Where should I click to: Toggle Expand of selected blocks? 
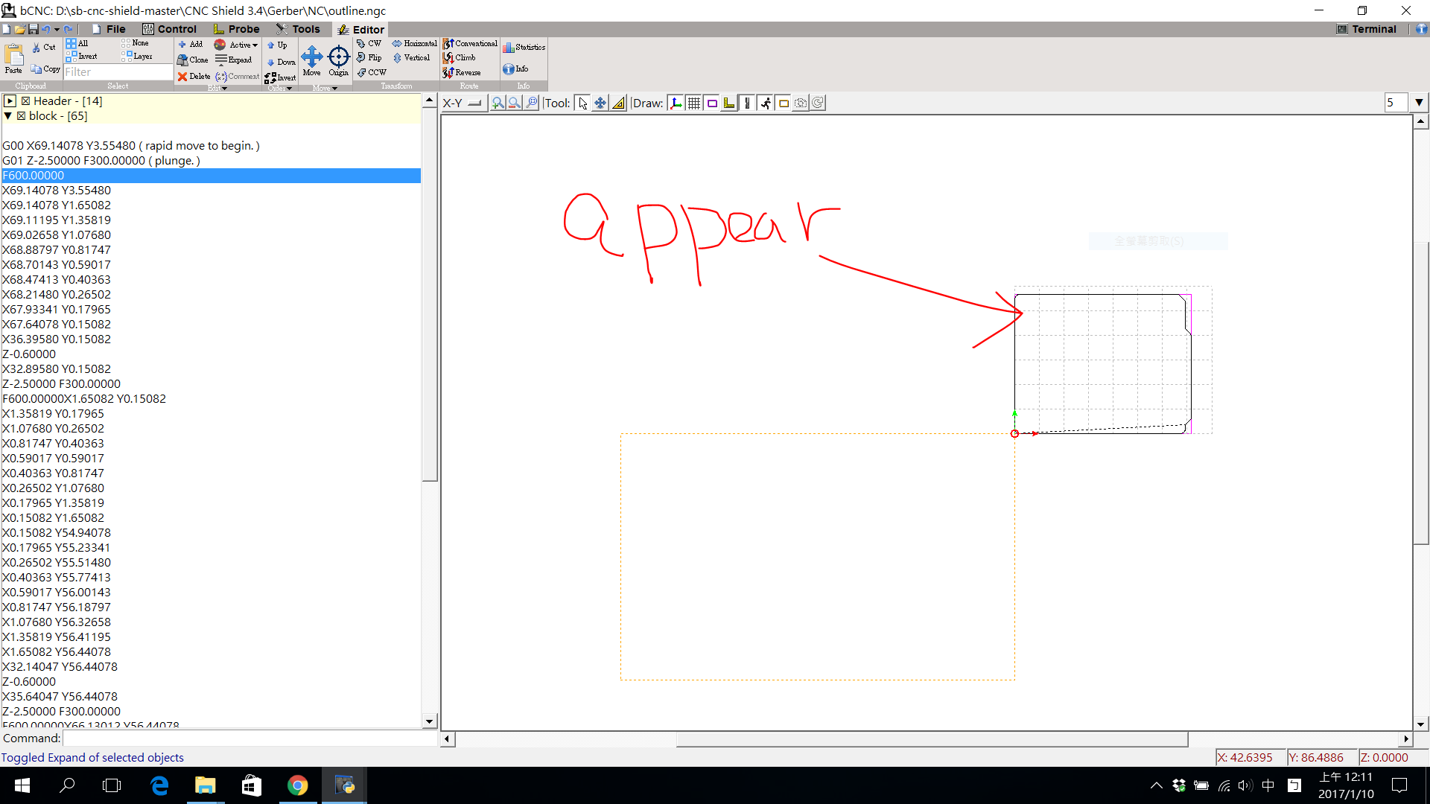(233, 60)
